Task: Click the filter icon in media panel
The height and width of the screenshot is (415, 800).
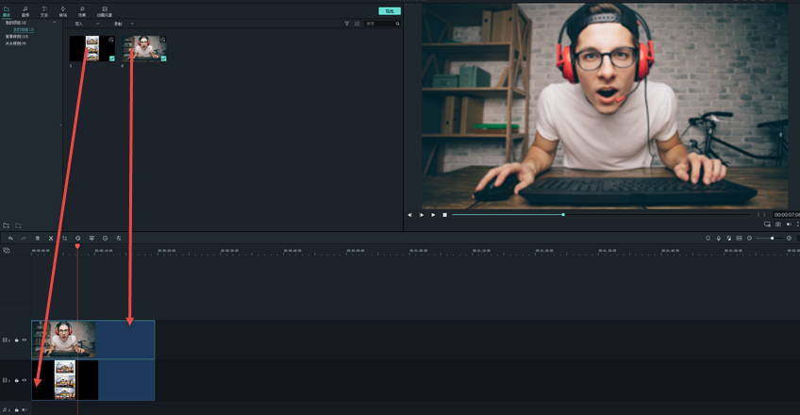Action: [346, 24]
